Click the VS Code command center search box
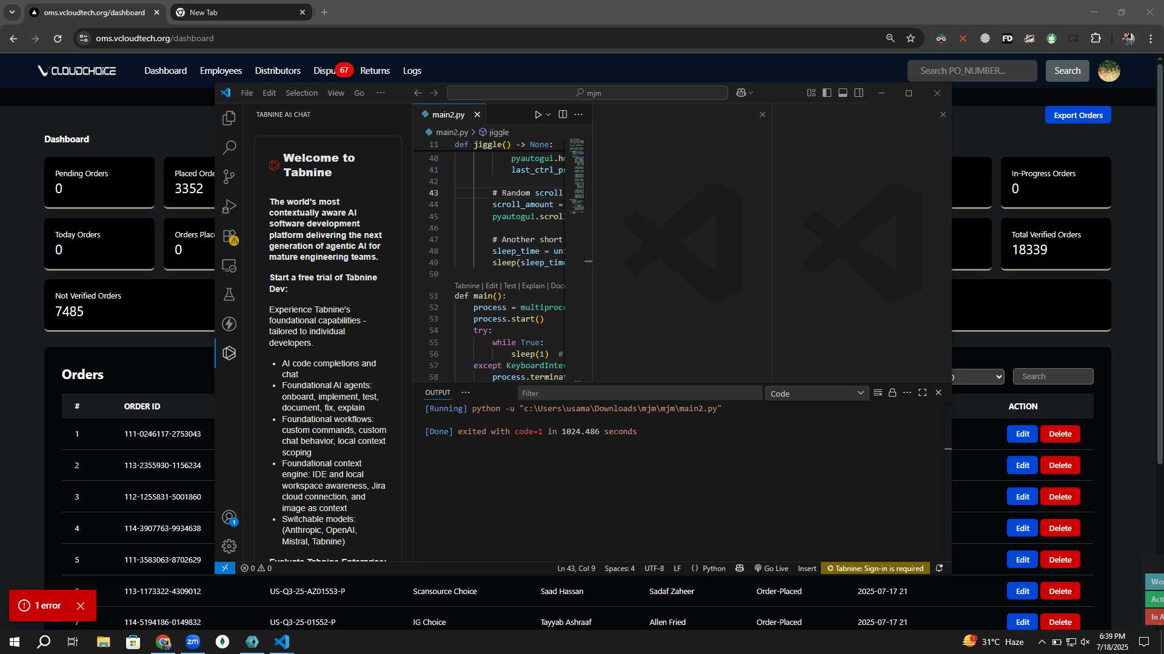 [x=587, y=93]
